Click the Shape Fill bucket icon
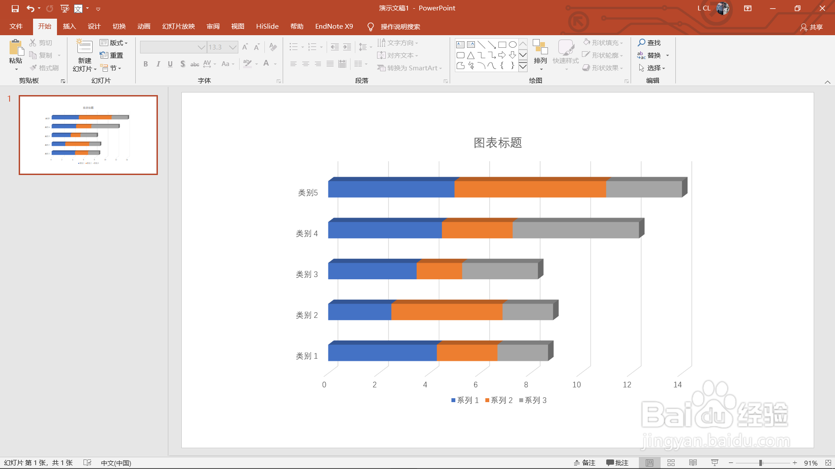 [x=587, y=42]
